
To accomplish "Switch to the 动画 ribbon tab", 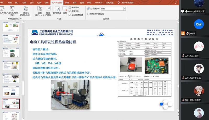I will [x=47, y=3].
